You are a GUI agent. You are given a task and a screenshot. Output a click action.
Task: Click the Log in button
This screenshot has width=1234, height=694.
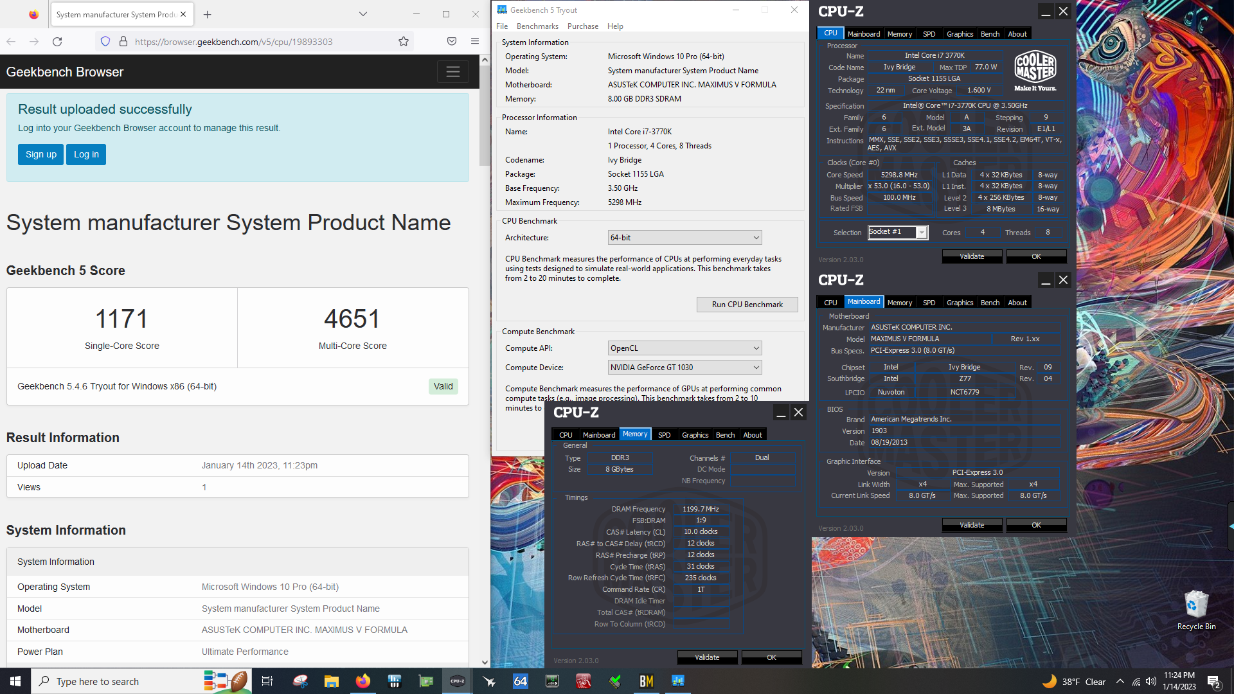pyautogui.click(x=86, y=154)
